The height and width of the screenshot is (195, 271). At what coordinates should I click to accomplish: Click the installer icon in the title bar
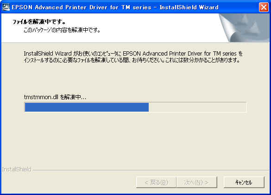coord(6,7)
